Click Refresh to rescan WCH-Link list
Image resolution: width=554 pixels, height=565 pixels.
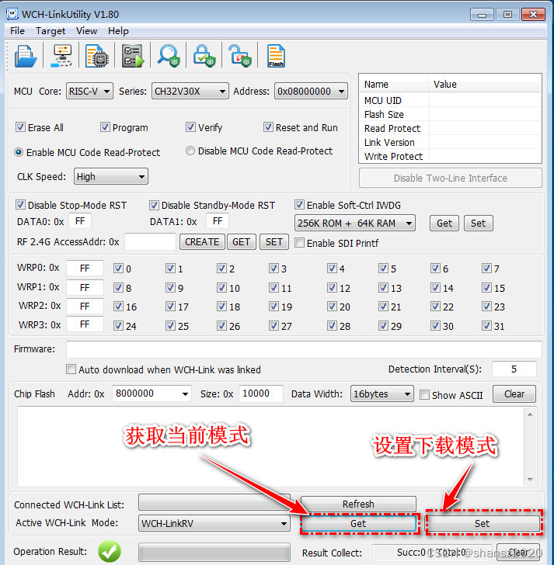tap(358, 504)
